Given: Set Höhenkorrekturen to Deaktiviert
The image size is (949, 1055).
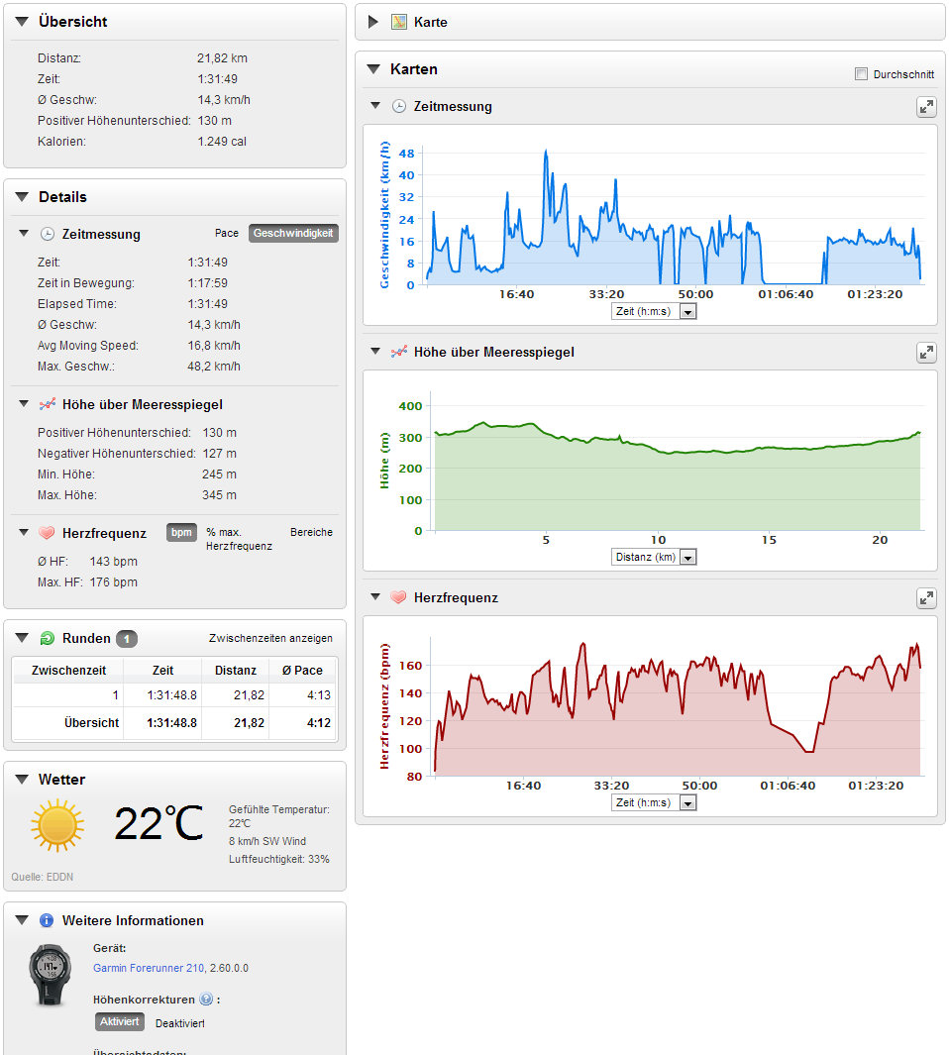Looking at the screenshot, I should [179, 1022].
